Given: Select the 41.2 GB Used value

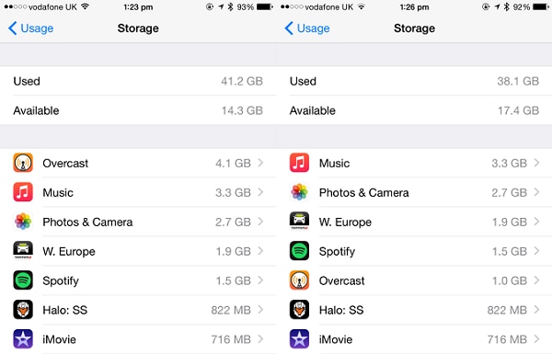Looking at the screenshot, I should point(242,81).
